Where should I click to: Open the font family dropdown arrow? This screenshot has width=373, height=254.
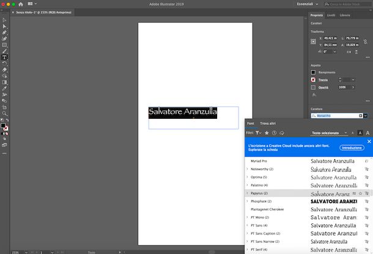(x=366, y=116)
